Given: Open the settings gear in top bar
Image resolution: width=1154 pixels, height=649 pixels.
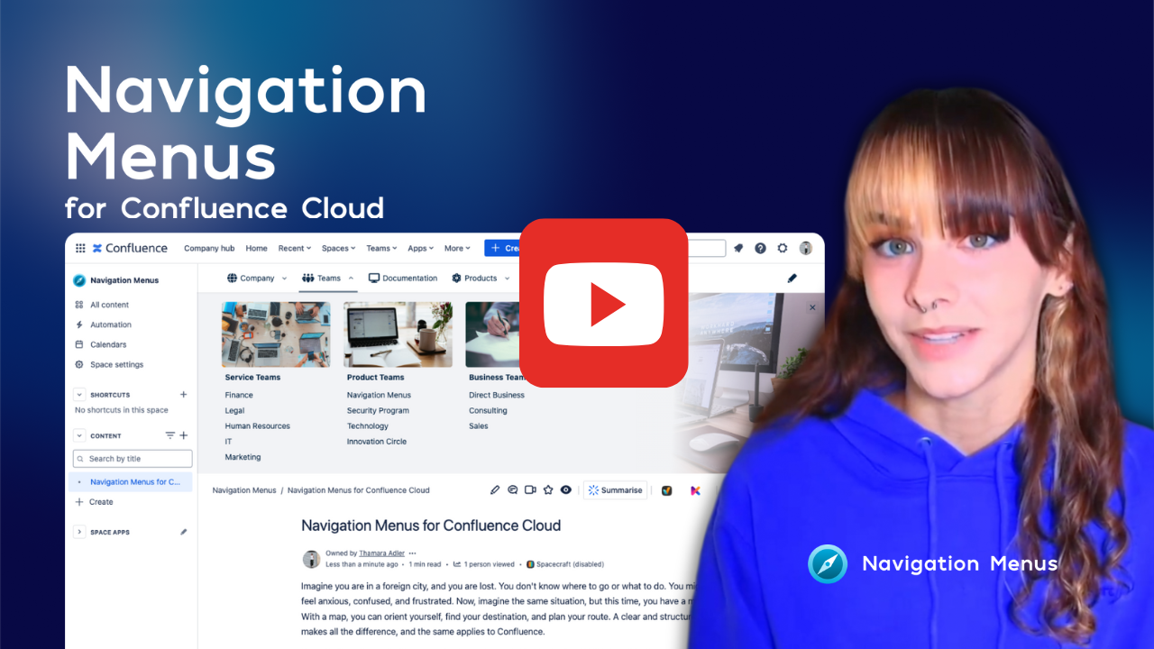Looking at the screenshot, I should (x=783, y=248).
